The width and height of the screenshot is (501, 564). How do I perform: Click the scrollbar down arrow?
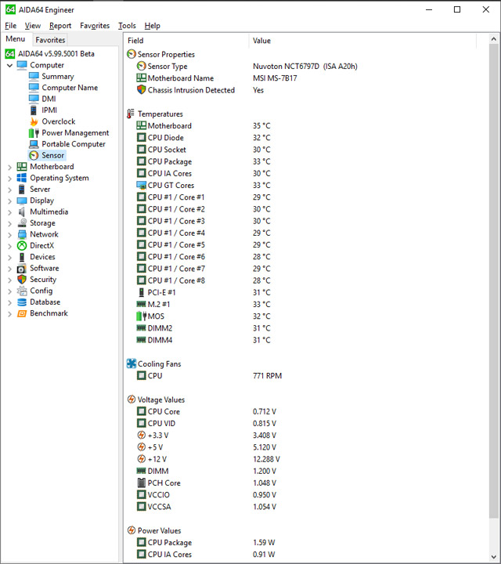(493, 558)
